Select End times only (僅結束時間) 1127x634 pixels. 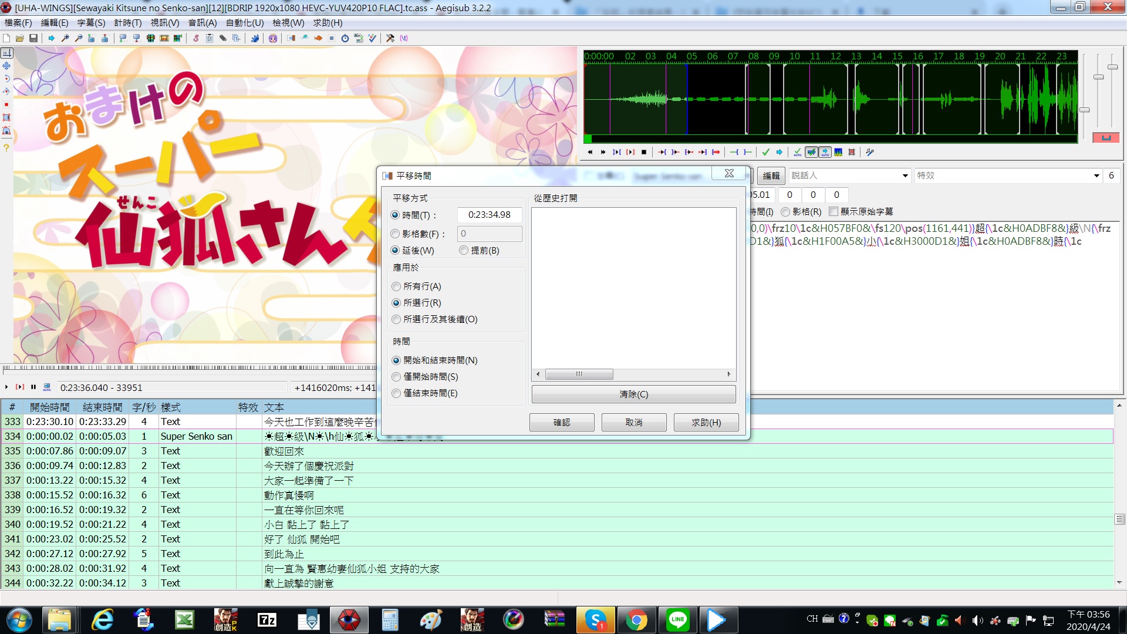[x=396, y=393]
